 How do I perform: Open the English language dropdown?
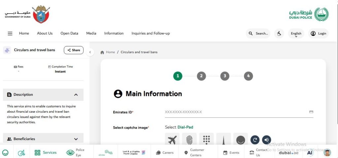tap(296, 34)
